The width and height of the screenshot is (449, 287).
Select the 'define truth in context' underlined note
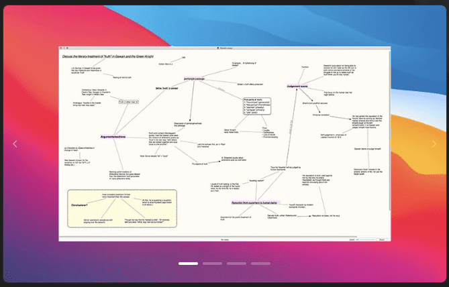coord(166,88)
